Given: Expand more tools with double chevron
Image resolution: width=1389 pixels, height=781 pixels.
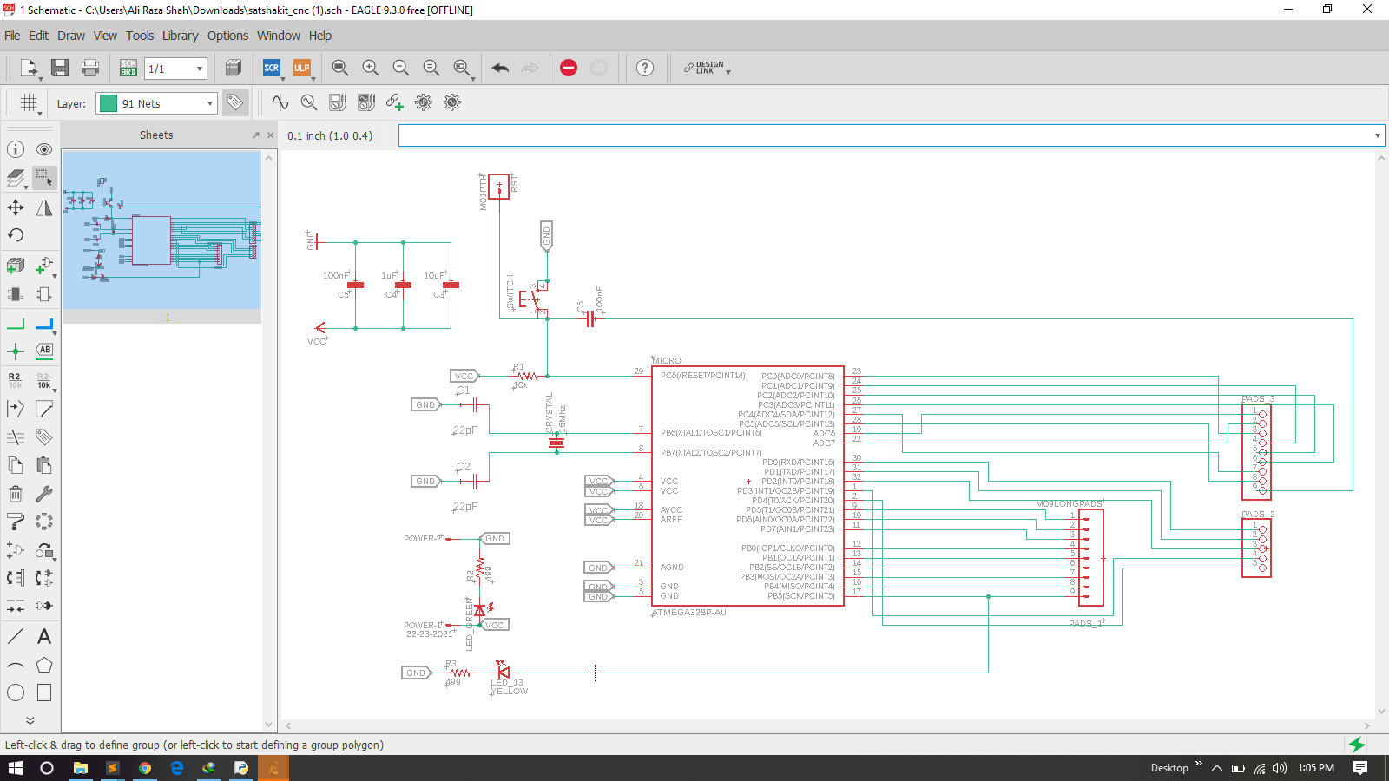Looking at the screenshot, I should click(30, 720).
